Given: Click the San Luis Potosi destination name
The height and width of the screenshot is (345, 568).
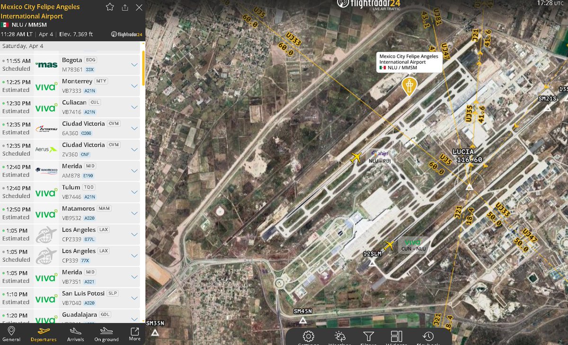Looking at the screenshot, I should pos(84,293).
